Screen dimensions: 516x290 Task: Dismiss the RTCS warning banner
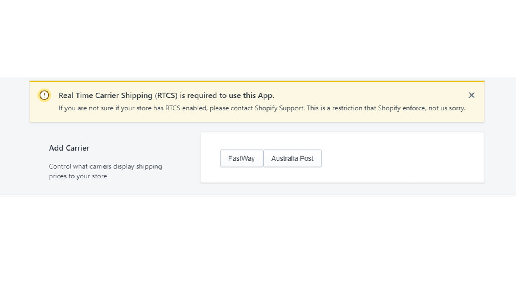pyautogui.click(x=471, y=95)
